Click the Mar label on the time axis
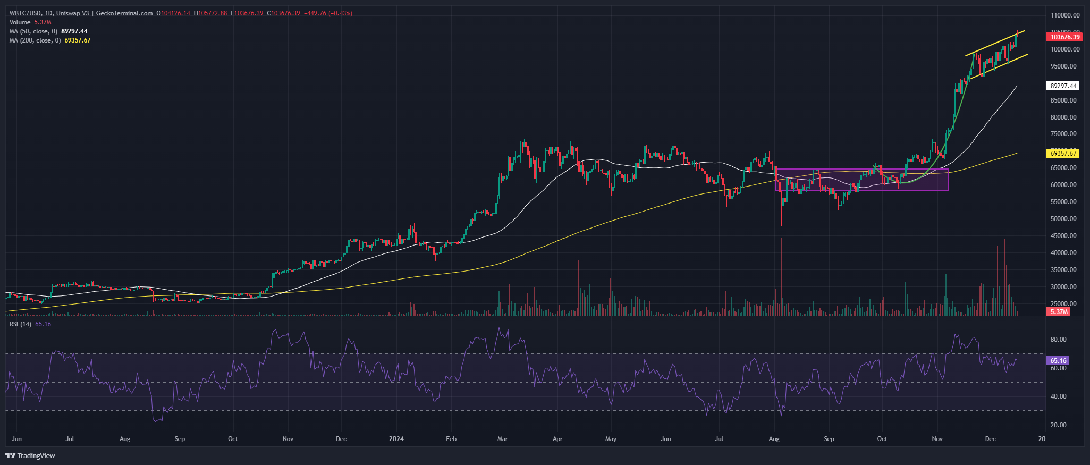The width and height of the screenshot is (1090, 465). click(x=503, y=439)
